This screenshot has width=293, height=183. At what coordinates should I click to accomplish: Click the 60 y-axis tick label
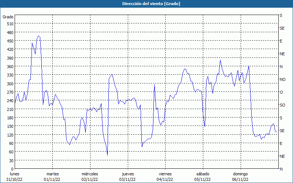tap(11, 152)
